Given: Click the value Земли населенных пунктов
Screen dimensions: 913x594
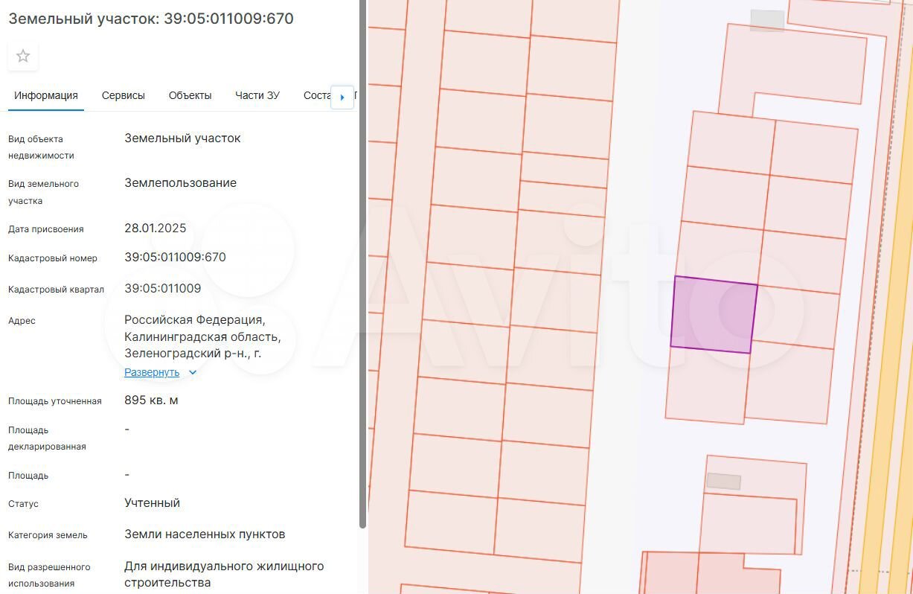Looking at the screenshot, I should (x=205, y=534).
